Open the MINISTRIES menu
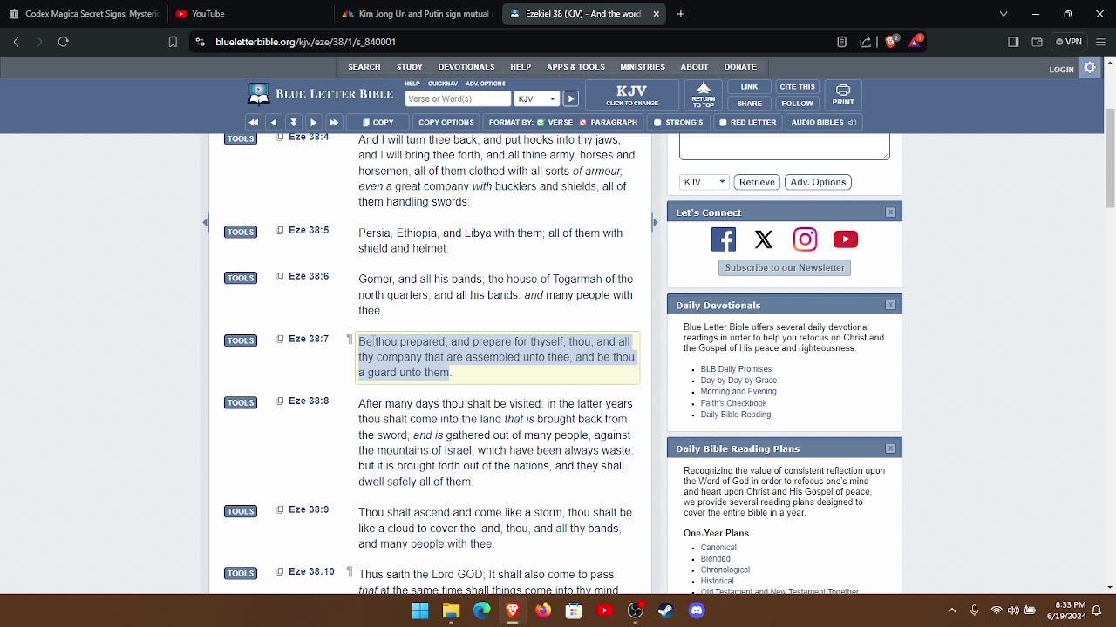 643,67
